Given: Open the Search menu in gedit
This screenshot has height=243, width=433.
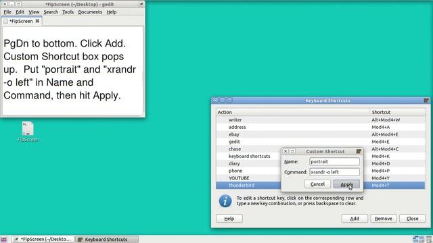Looking at the screenshot, I should (51, 12).
